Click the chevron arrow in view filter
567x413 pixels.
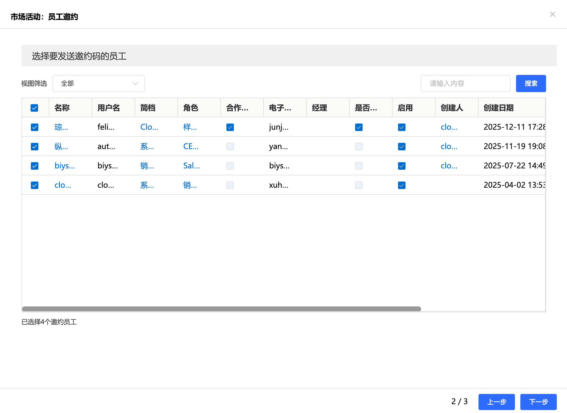pos(135,84)
